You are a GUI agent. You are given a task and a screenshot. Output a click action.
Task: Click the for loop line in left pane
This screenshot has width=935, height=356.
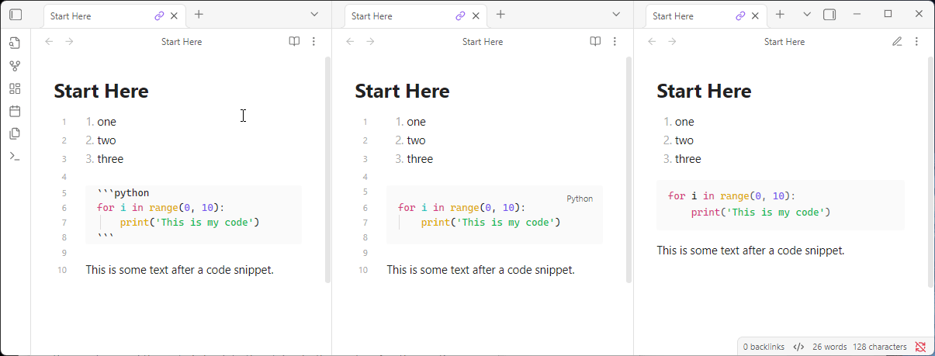(161, 207)
